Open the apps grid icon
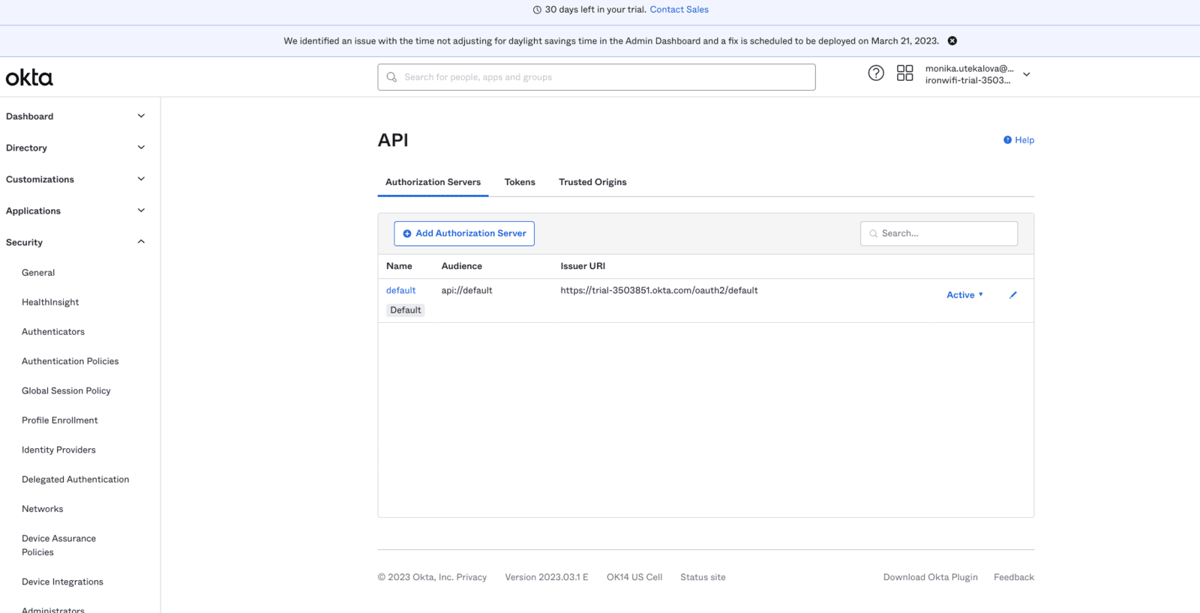This screenshot has height=613, width=1200. (905, 73)
